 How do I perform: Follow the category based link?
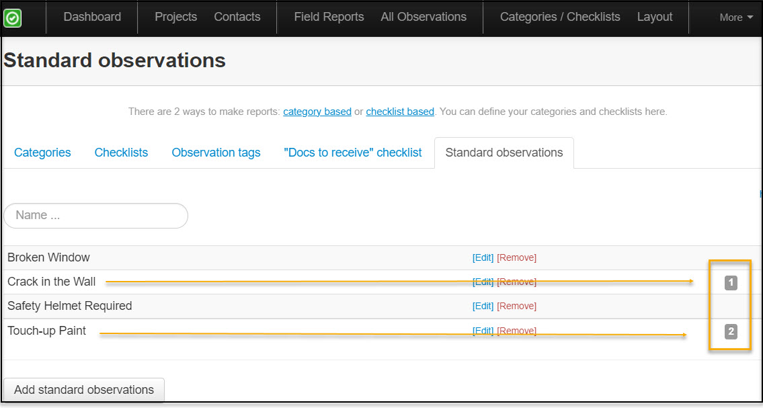click(317, 112)
